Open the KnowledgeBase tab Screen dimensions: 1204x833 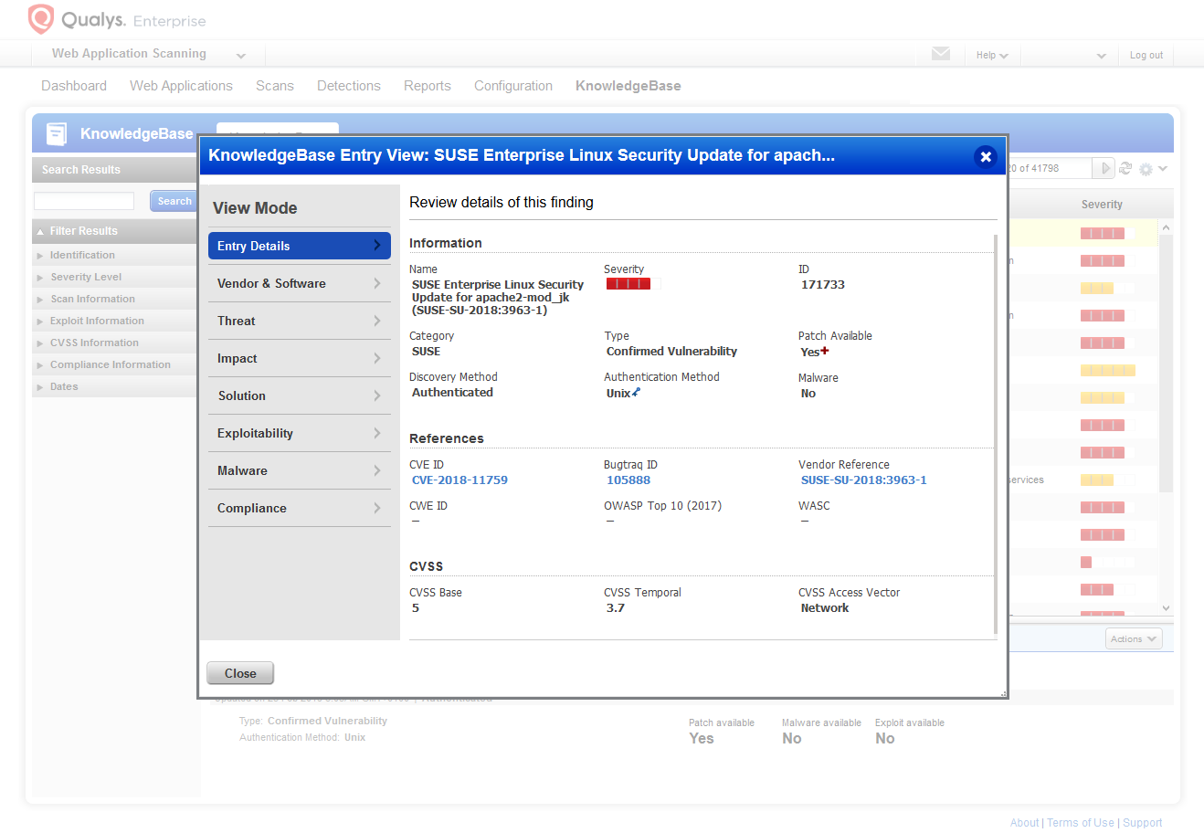[628, 86]
